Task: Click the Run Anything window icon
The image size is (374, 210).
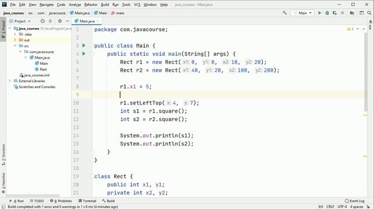Action: pos(362,13)
